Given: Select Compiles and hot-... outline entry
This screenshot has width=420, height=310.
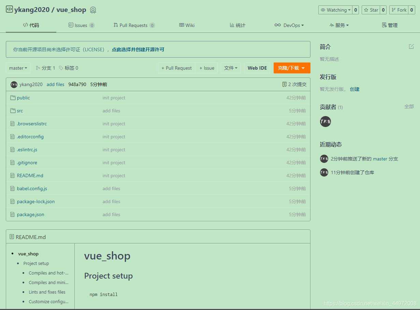Looking at the screenshot, I should tap(49, 273).
